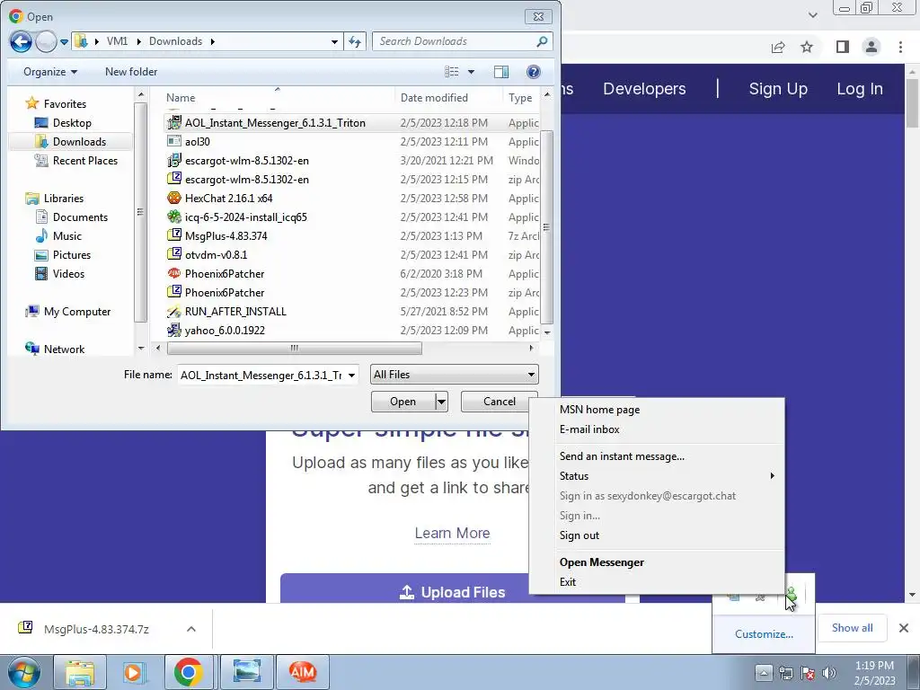Select the otvdm-v0.8.1 zip icon
Viewport: 920px width, 690px height.
point(174,254)
